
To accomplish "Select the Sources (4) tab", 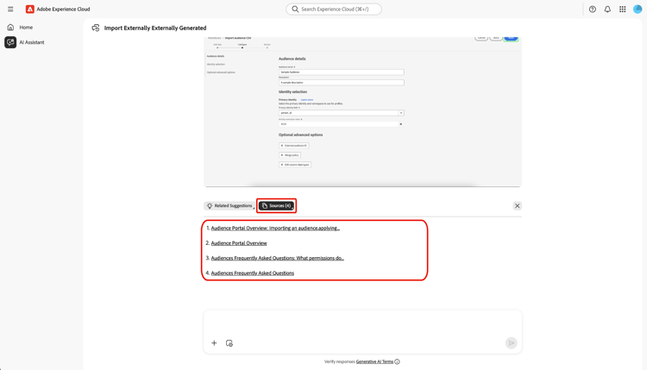I will pyautogui.click(x=276, y=205).
